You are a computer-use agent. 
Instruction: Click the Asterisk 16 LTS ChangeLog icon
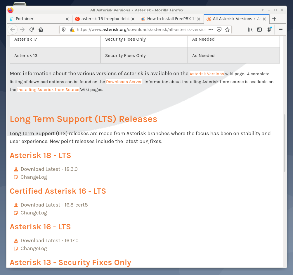[16, 249]
